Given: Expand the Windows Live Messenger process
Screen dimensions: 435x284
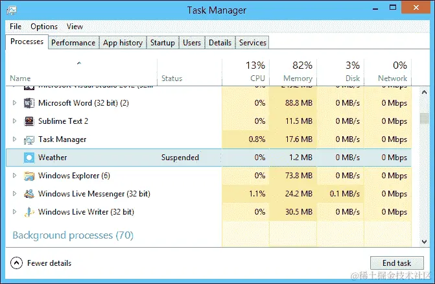Looking at the screenshot, I should [x=14, y=193].
